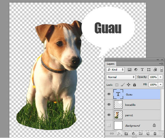Collapse Layers panel with double-arrow icon
The image size is (165, 138).
click(158, 60)
